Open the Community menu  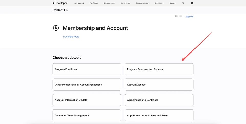click(125, 3)
